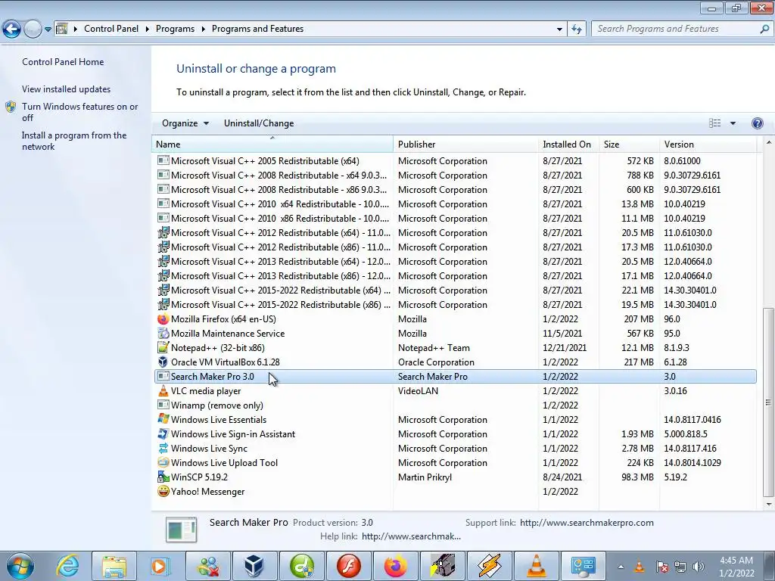775x581 pixels.
Task: Click the volume speaker tray icon
Action: (698, 567)
